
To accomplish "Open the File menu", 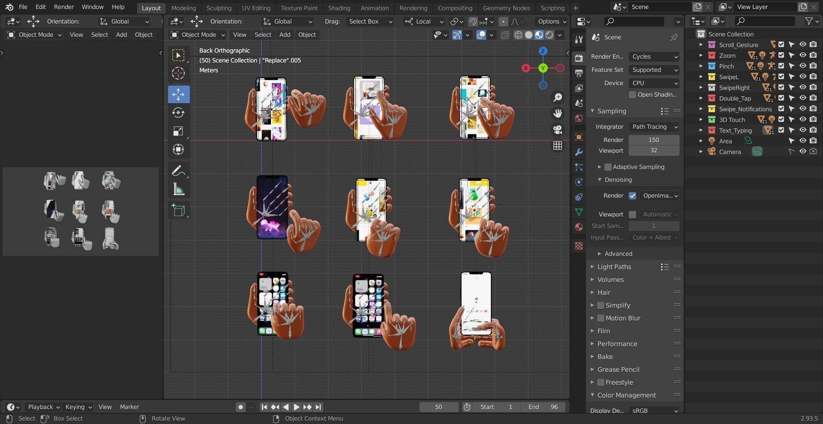I will click(x=23, y=7).
